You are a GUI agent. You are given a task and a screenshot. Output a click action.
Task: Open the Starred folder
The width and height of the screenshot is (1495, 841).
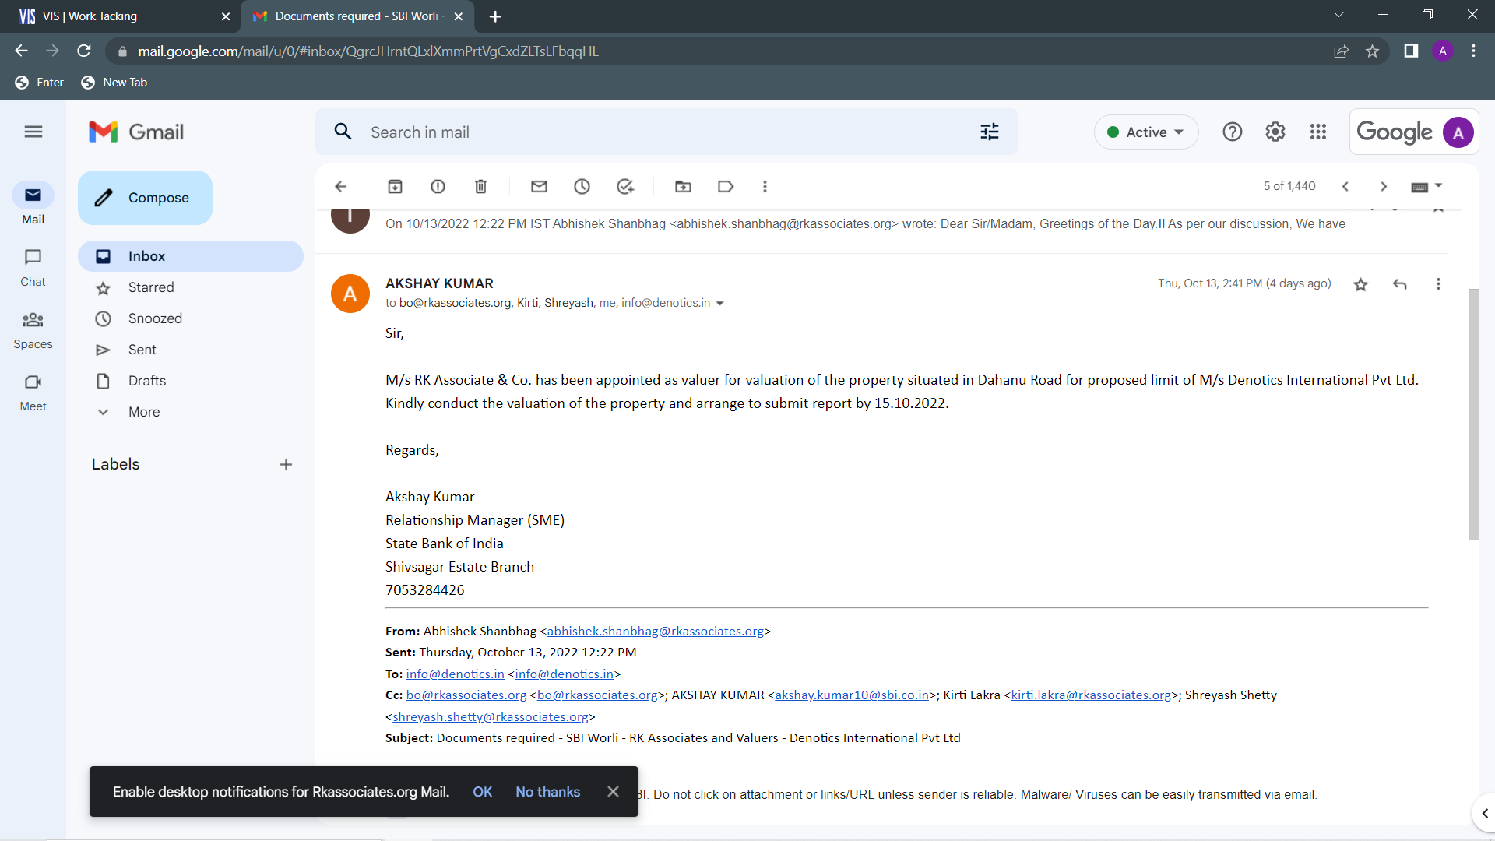pyautogui.click(x=191, y=287)
